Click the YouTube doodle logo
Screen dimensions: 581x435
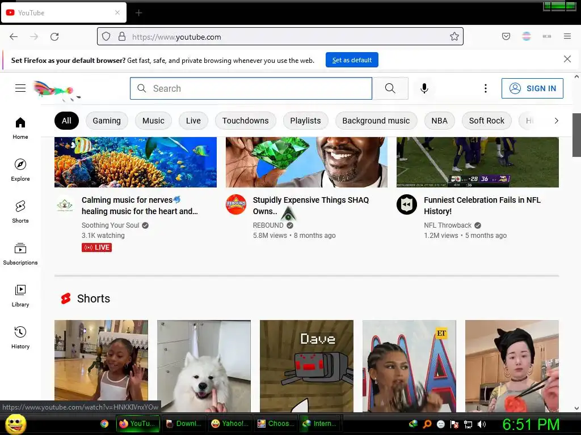pyautogui.click(x=57, y=90)
